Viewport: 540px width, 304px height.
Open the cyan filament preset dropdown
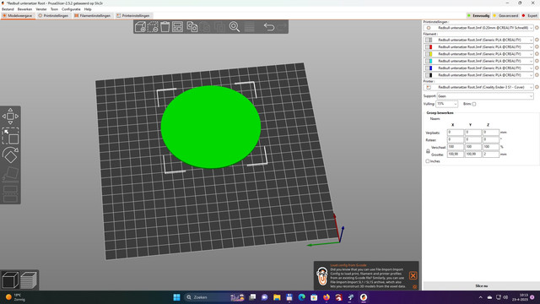[478, 61]
